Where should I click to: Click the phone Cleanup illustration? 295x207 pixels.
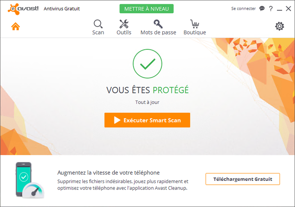tap(30, 180)
